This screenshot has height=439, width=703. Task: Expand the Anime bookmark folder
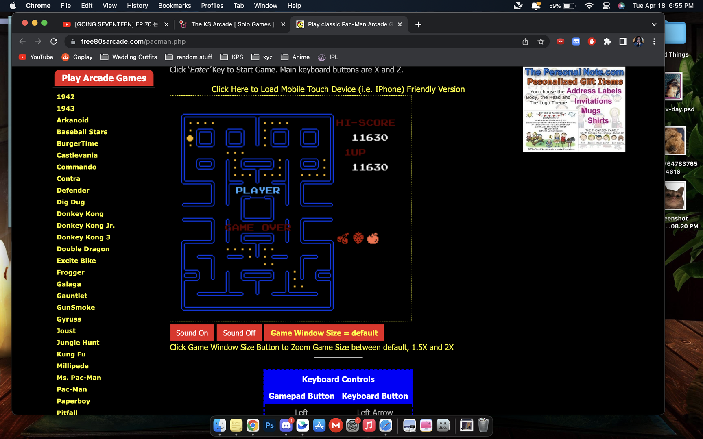(295, 57)
